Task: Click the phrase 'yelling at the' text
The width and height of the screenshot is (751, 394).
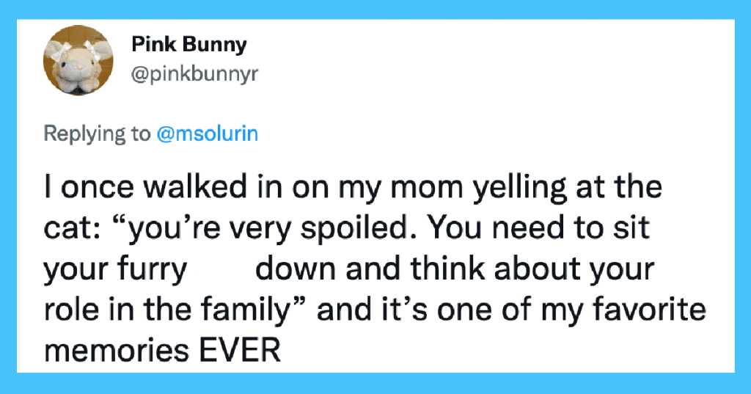Action: point(568,187)
